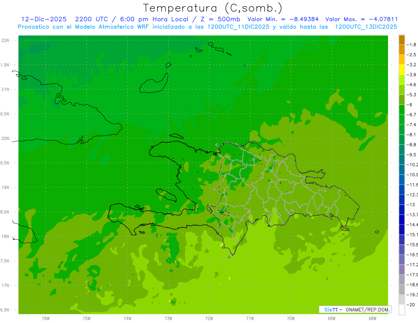Click the 70W longitude label
Viewport: 418px width, 323px height.
coord(291,318)
